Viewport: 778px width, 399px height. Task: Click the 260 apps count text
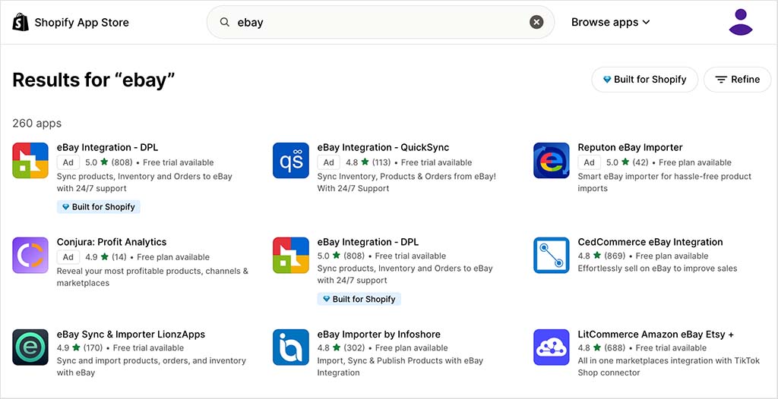pyautogui.click(x=36, y=124)
